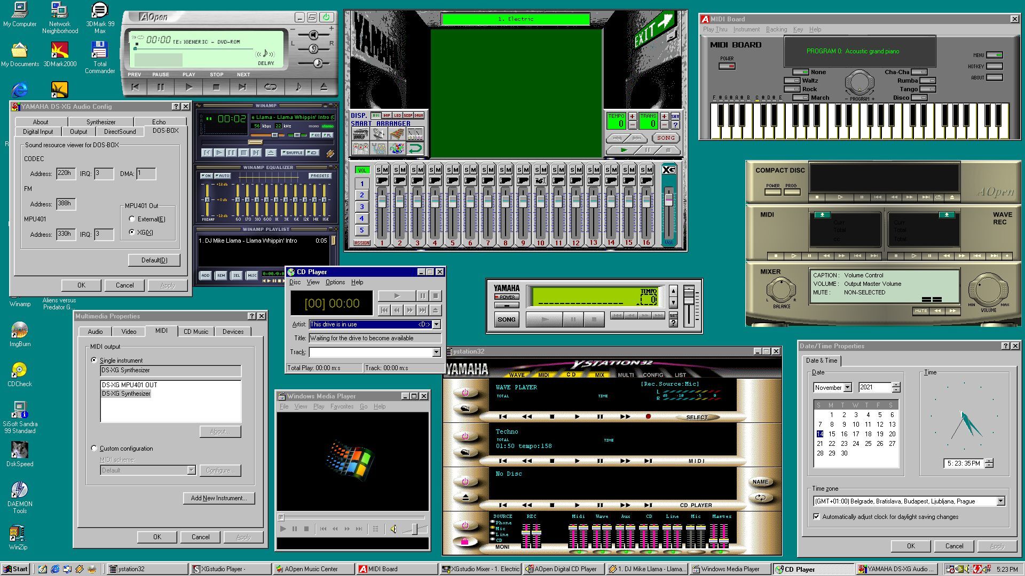The image size is (1025, 576).
Task: Switch to CD Music tab in Multimedia Properties
Action: 196,331
